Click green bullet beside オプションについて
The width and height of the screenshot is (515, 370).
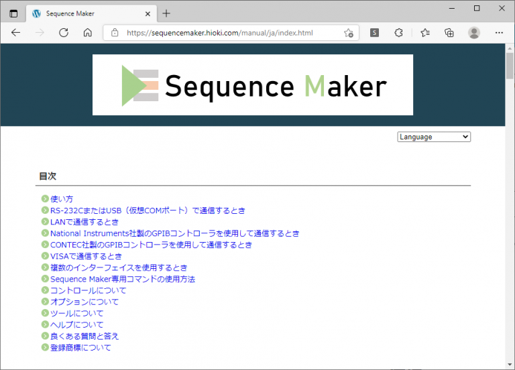coord(45,302)
